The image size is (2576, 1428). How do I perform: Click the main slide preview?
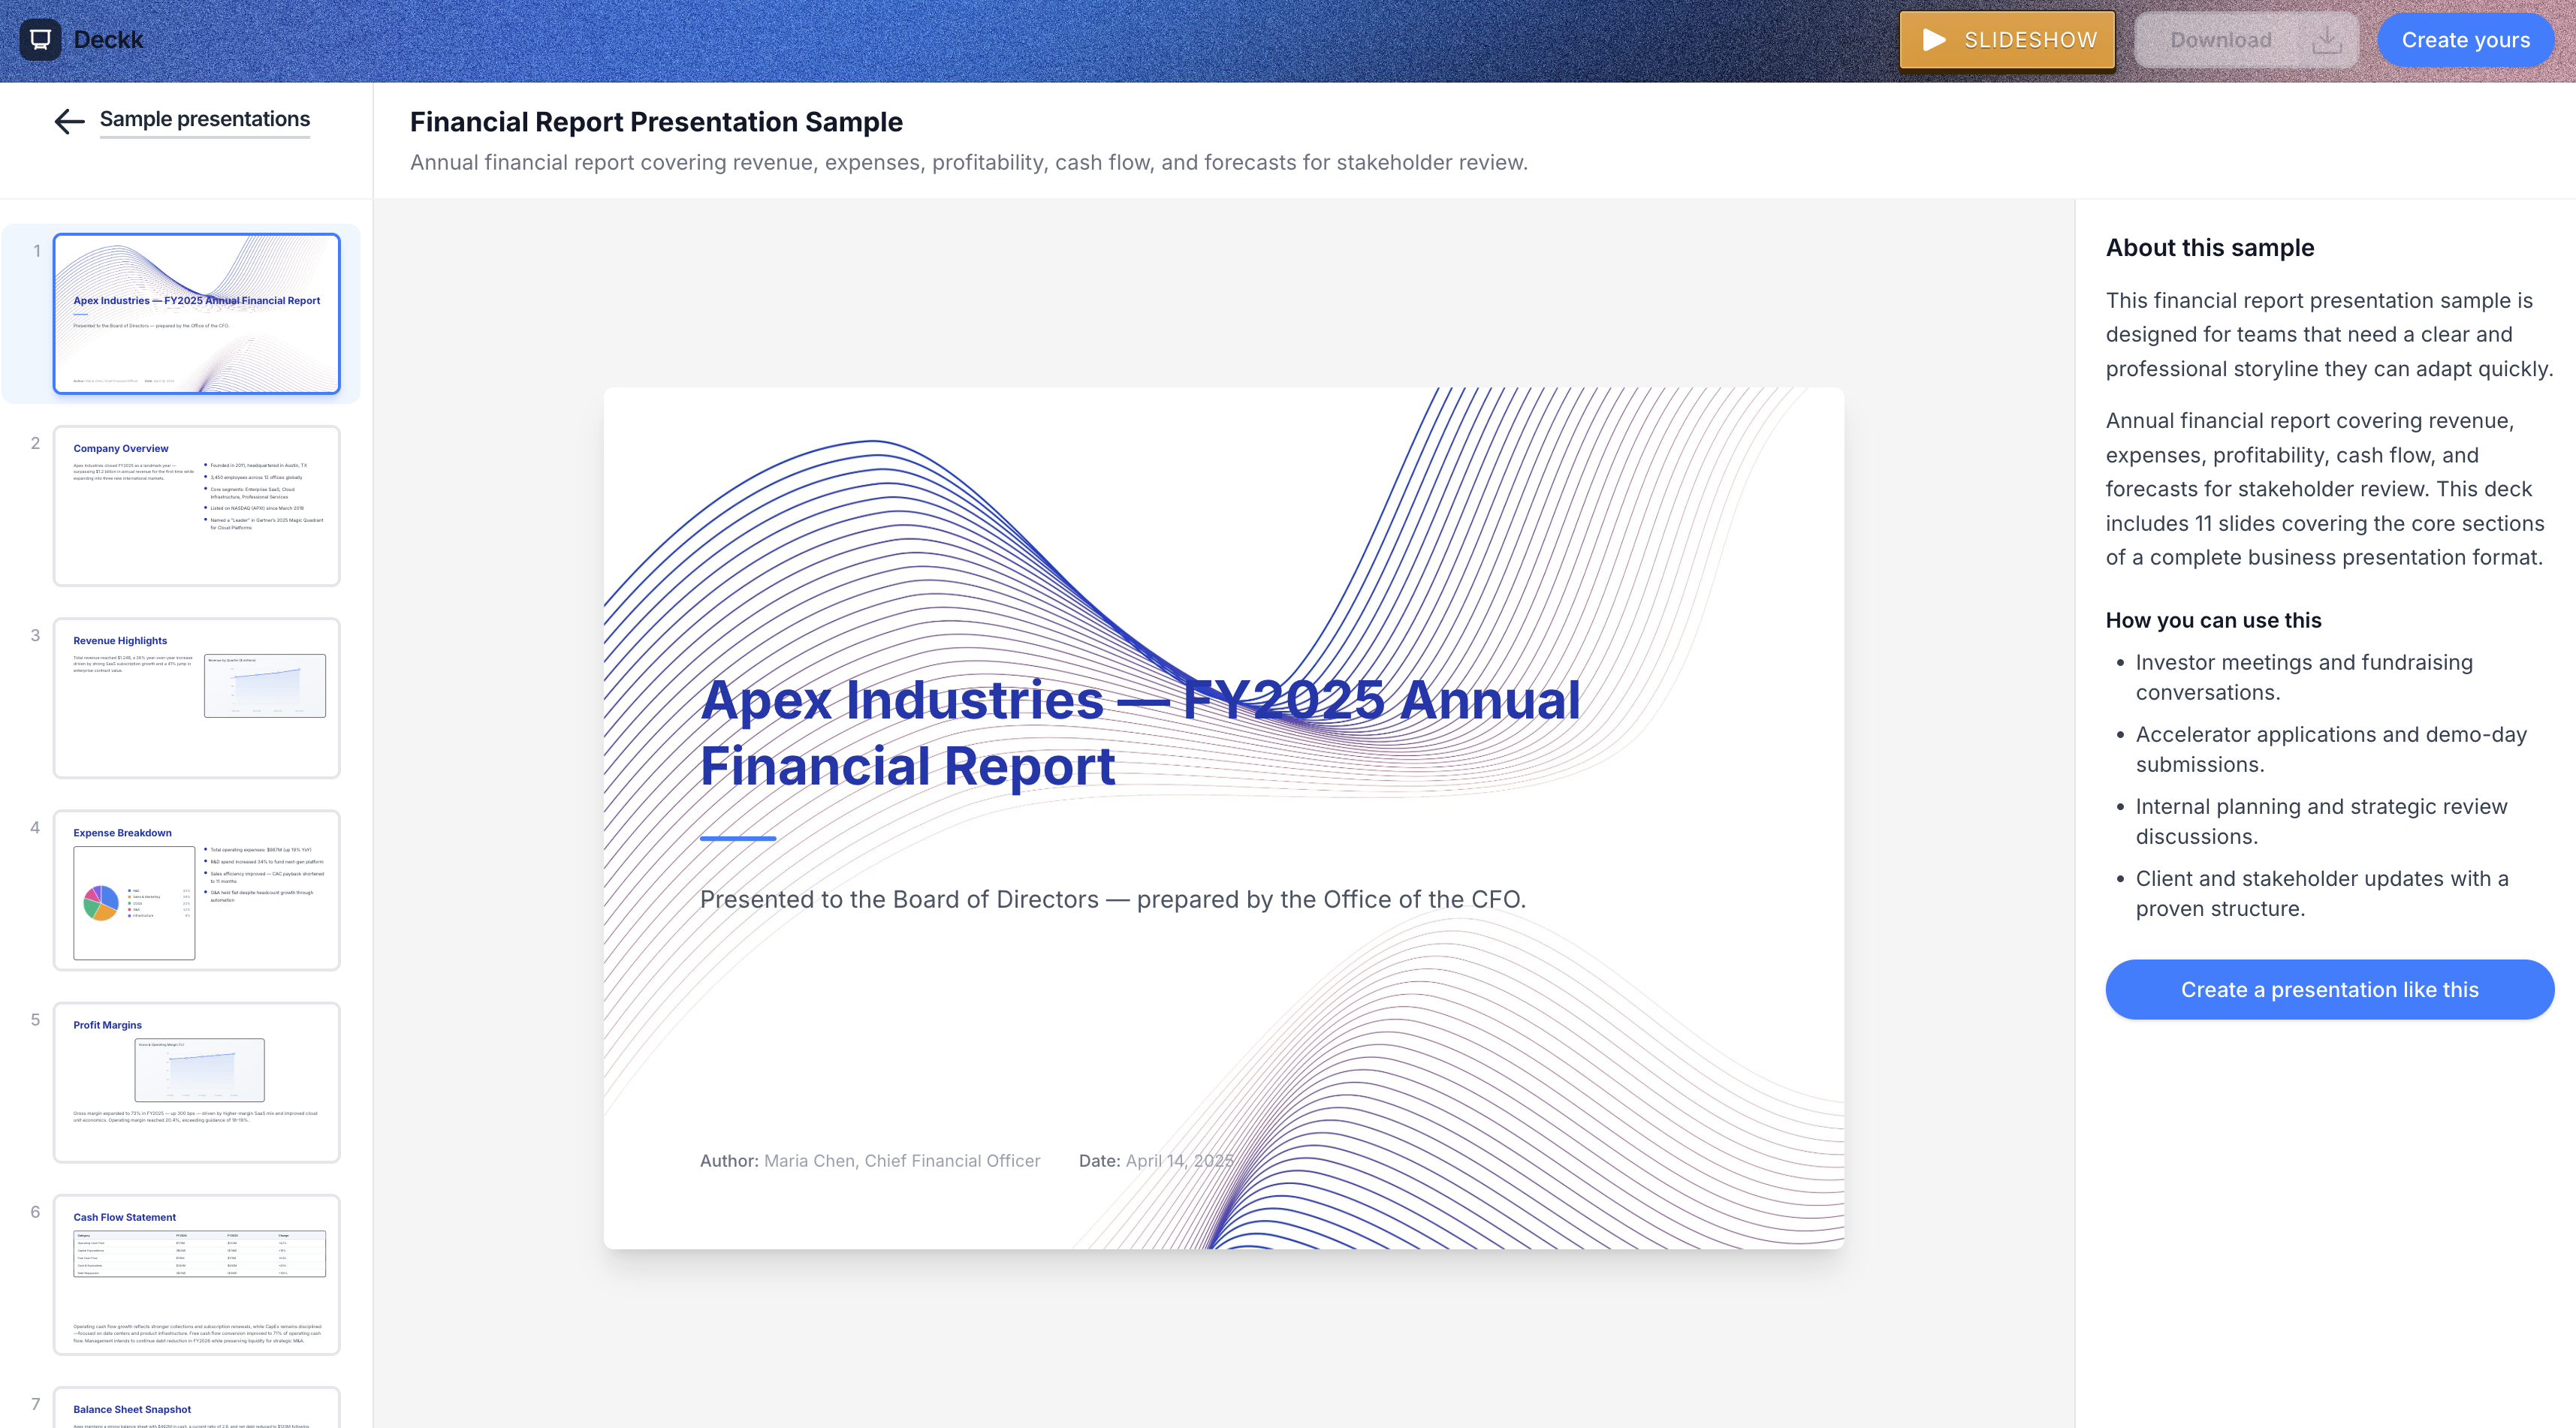tap(1224, 818)
